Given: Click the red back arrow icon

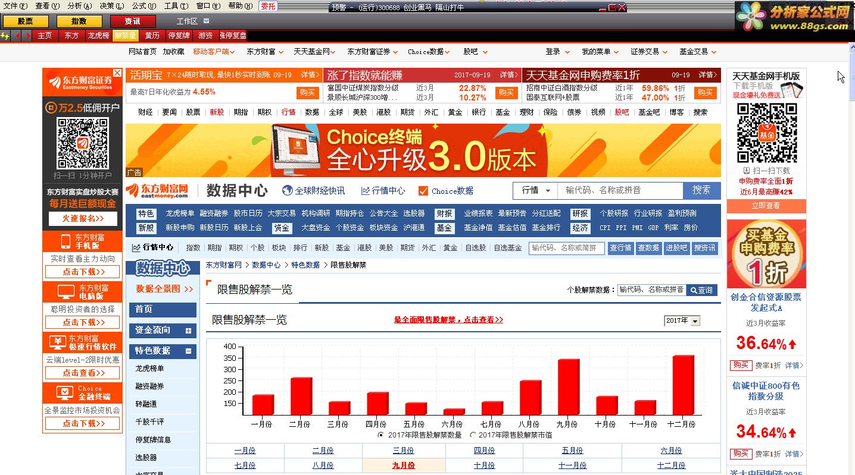Looking at the screenshot, I should coord(18,36).
